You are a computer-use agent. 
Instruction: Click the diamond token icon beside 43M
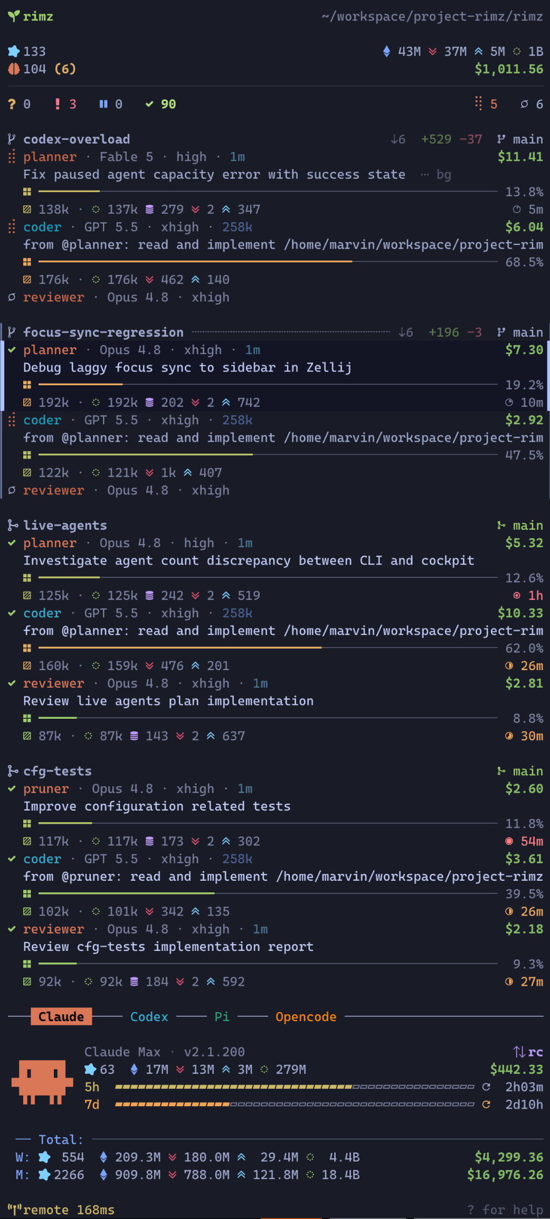pyautogui.click(x=386, y=51)
